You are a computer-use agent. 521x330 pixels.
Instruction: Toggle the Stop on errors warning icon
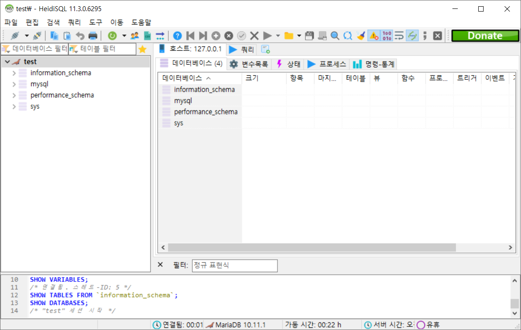click(374, 36)
